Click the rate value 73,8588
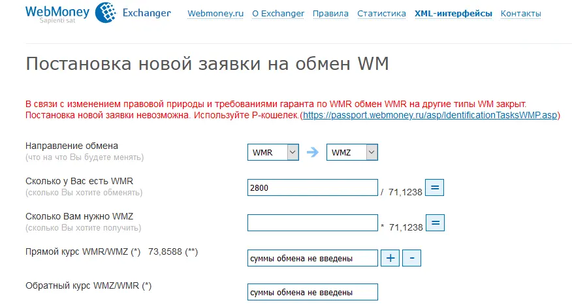Image resolution: width=572 pixels, height=307 pixels. pyautogui.click(x=165, y=252)
